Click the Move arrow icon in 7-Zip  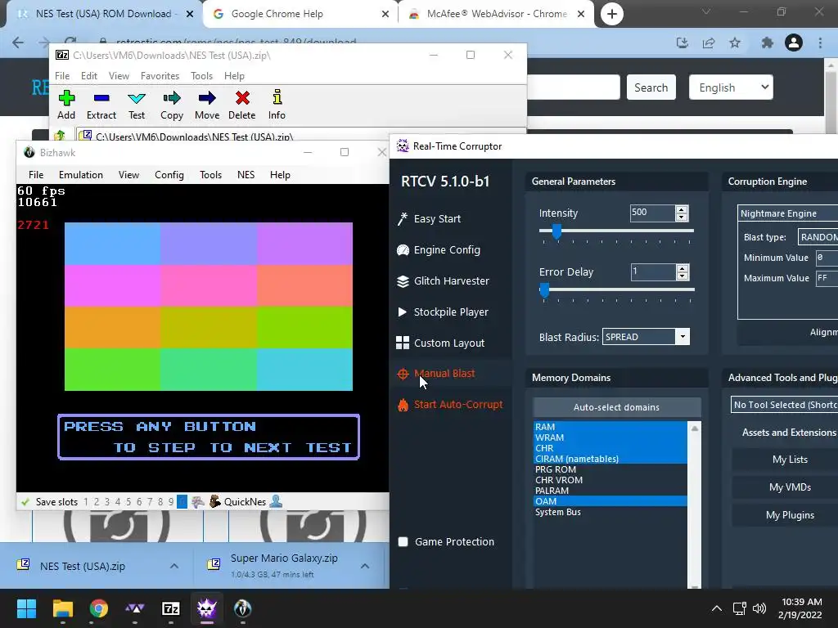(207, 98)
